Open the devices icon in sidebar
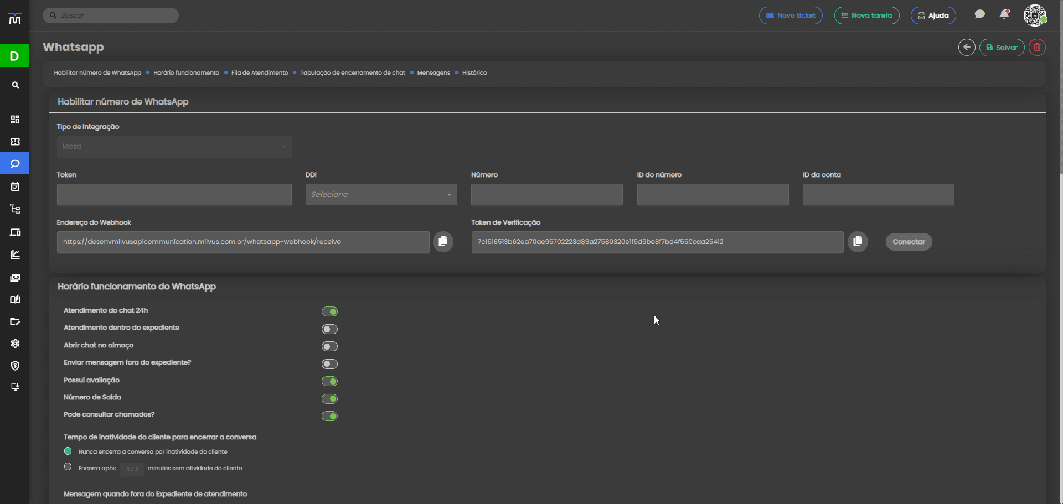 pyautogui.click(x=15, y=232)
